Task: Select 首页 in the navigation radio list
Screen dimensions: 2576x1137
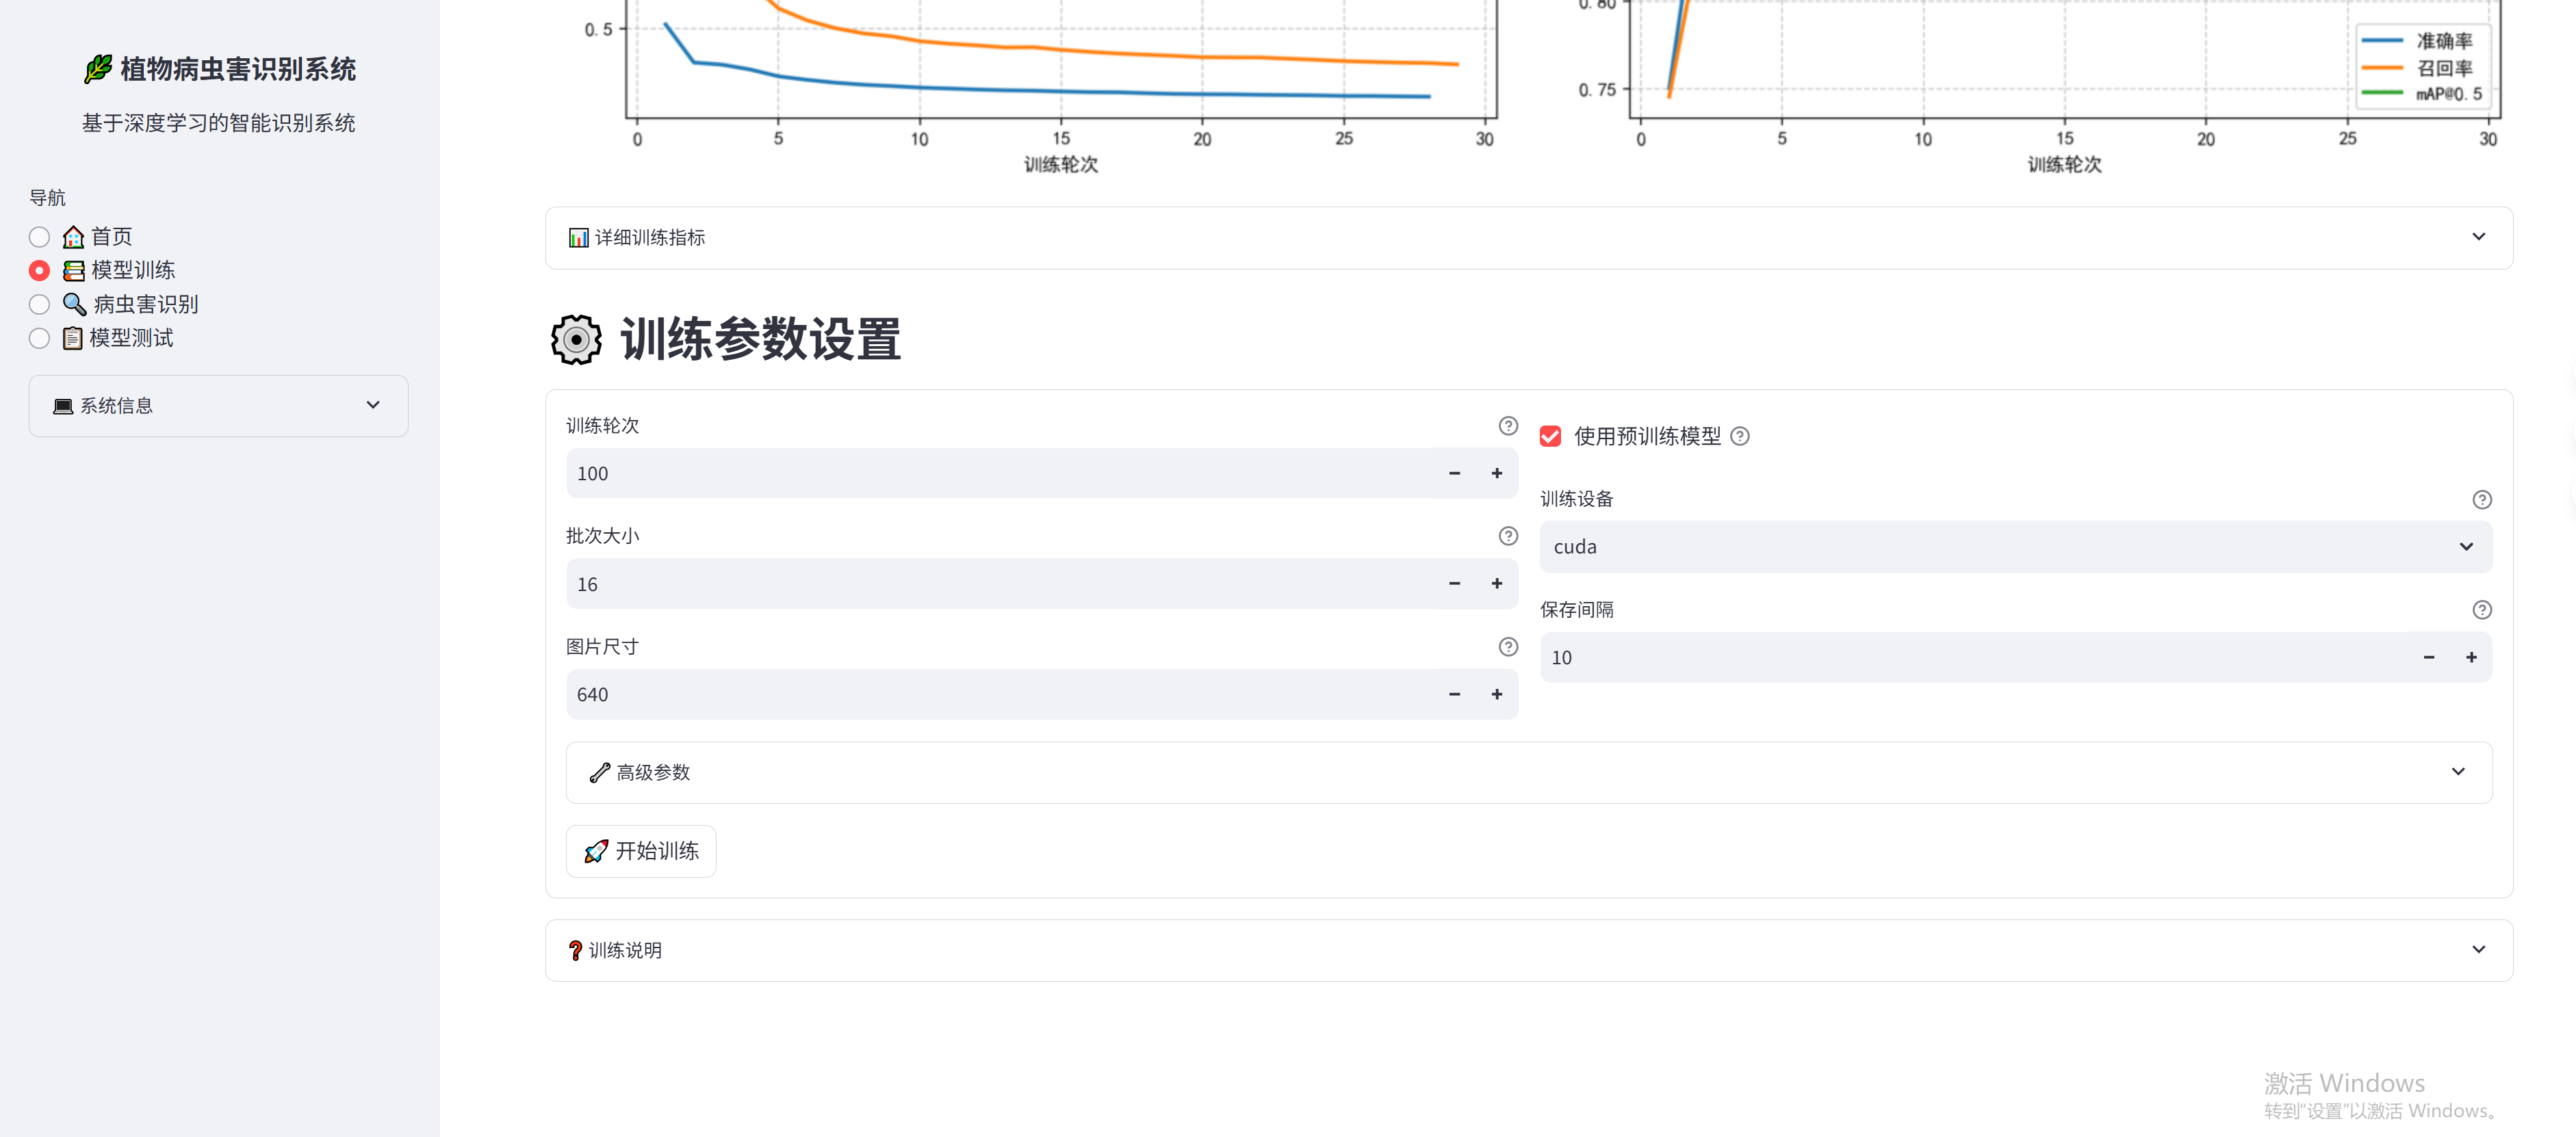Action: click(x=39, y=236)
